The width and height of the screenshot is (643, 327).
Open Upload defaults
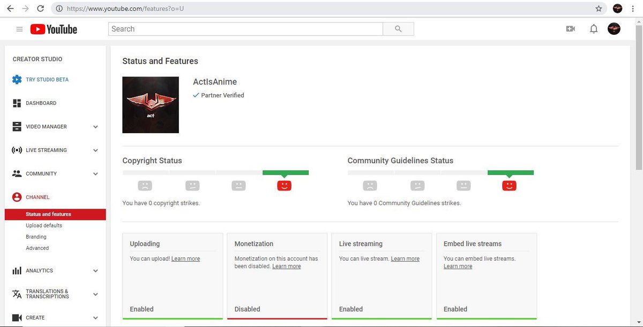(44, 226)
